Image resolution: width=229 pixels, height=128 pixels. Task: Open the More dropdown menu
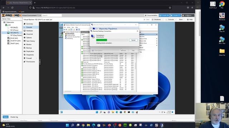pyautogui.click(x=182, y=20)
